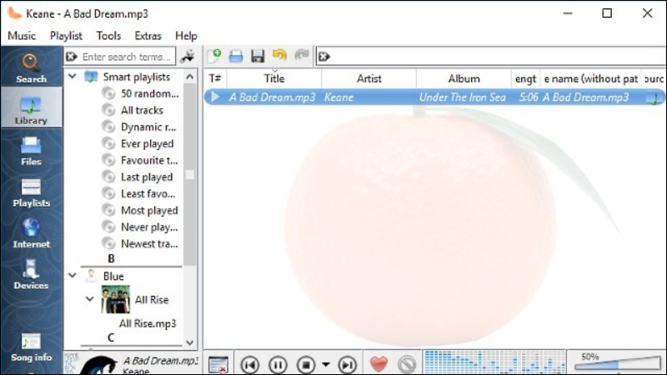Open library search options wrench icon
Viewport: 667px width, 375px height.
click(x=187, y=56)
